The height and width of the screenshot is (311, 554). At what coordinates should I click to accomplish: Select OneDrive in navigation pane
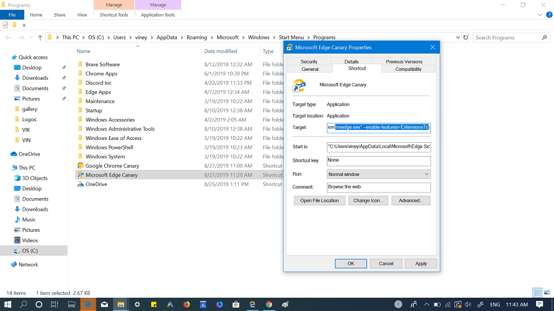(x=29, y=154)
